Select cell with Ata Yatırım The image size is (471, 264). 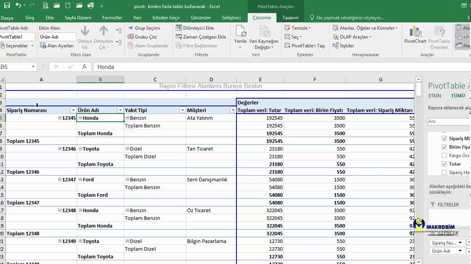[211, 118]
